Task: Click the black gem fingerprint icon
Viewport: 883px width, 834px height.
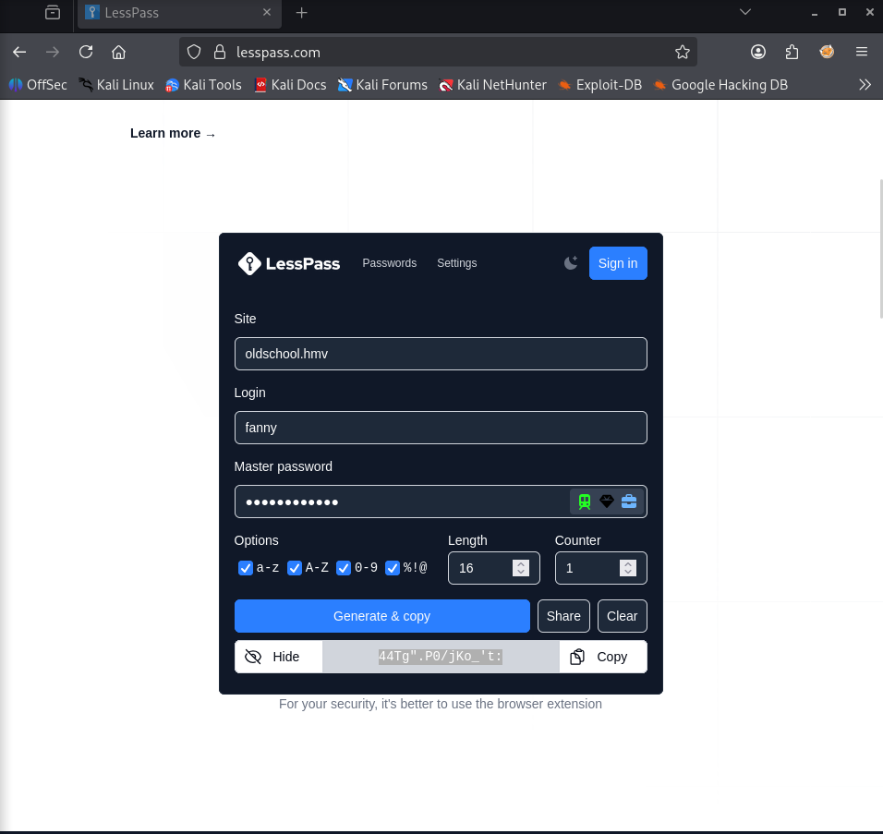Action: coord(607,502)
